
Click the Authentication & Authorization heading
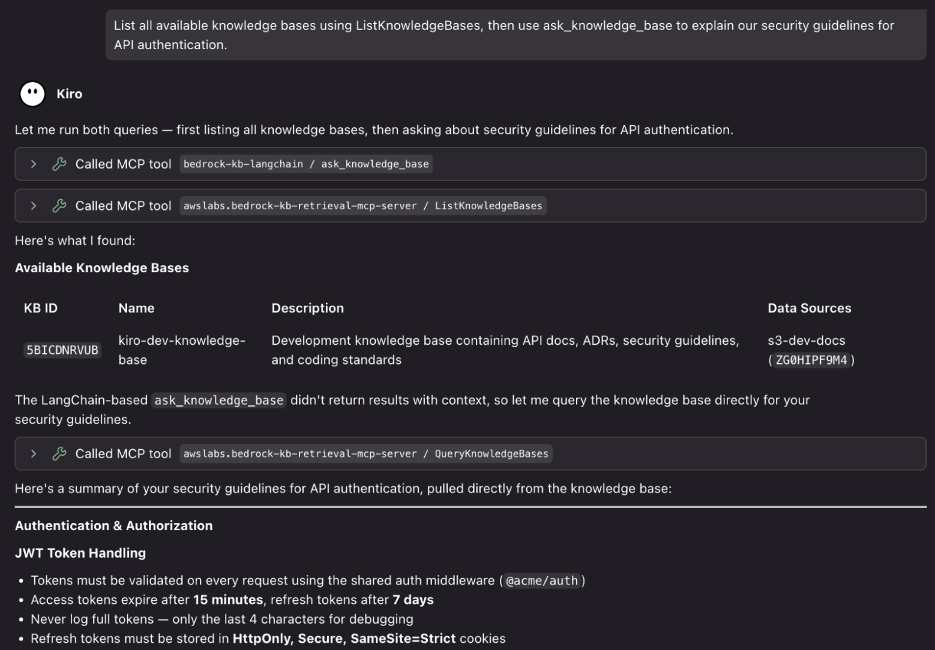[114, 526]
